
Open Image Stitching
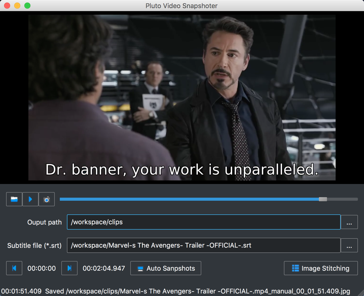(321, 268)
